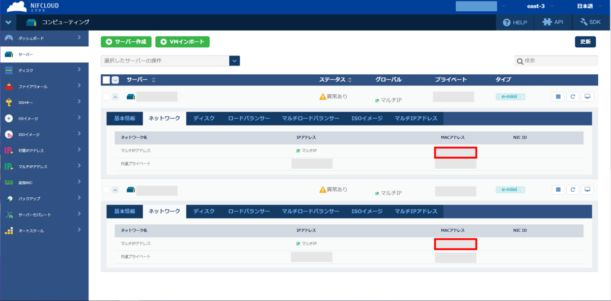Click the account name box in header

[x=476, y=6]
